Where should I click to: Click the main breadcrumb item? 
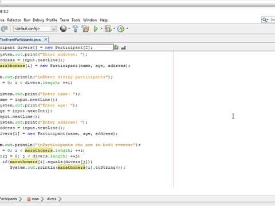[36, 199]
